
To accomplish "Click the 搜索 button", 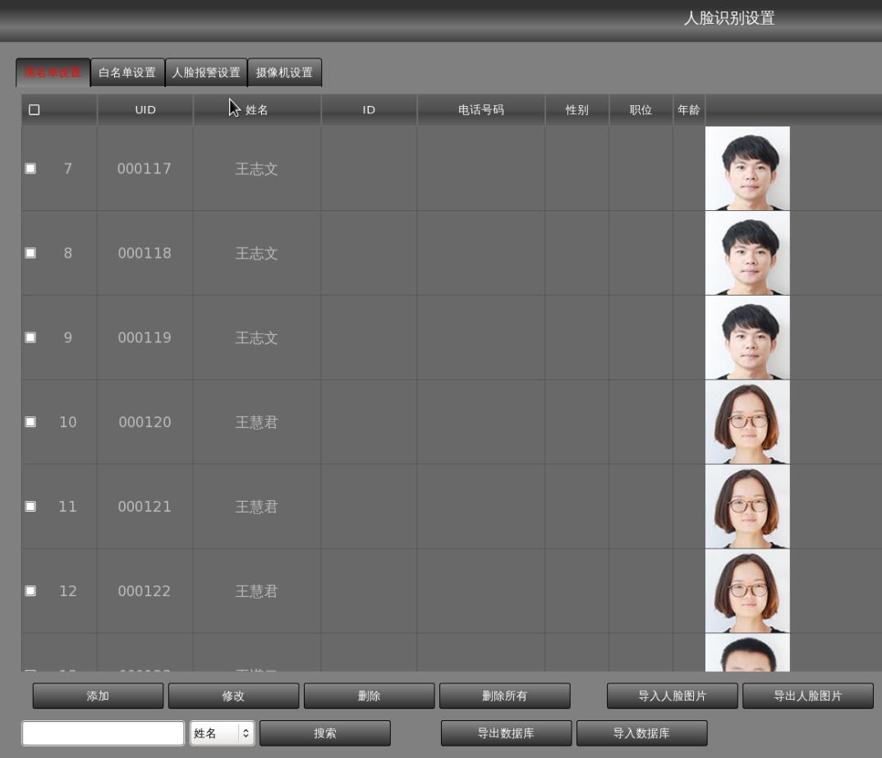I will (x=324, y=733).
